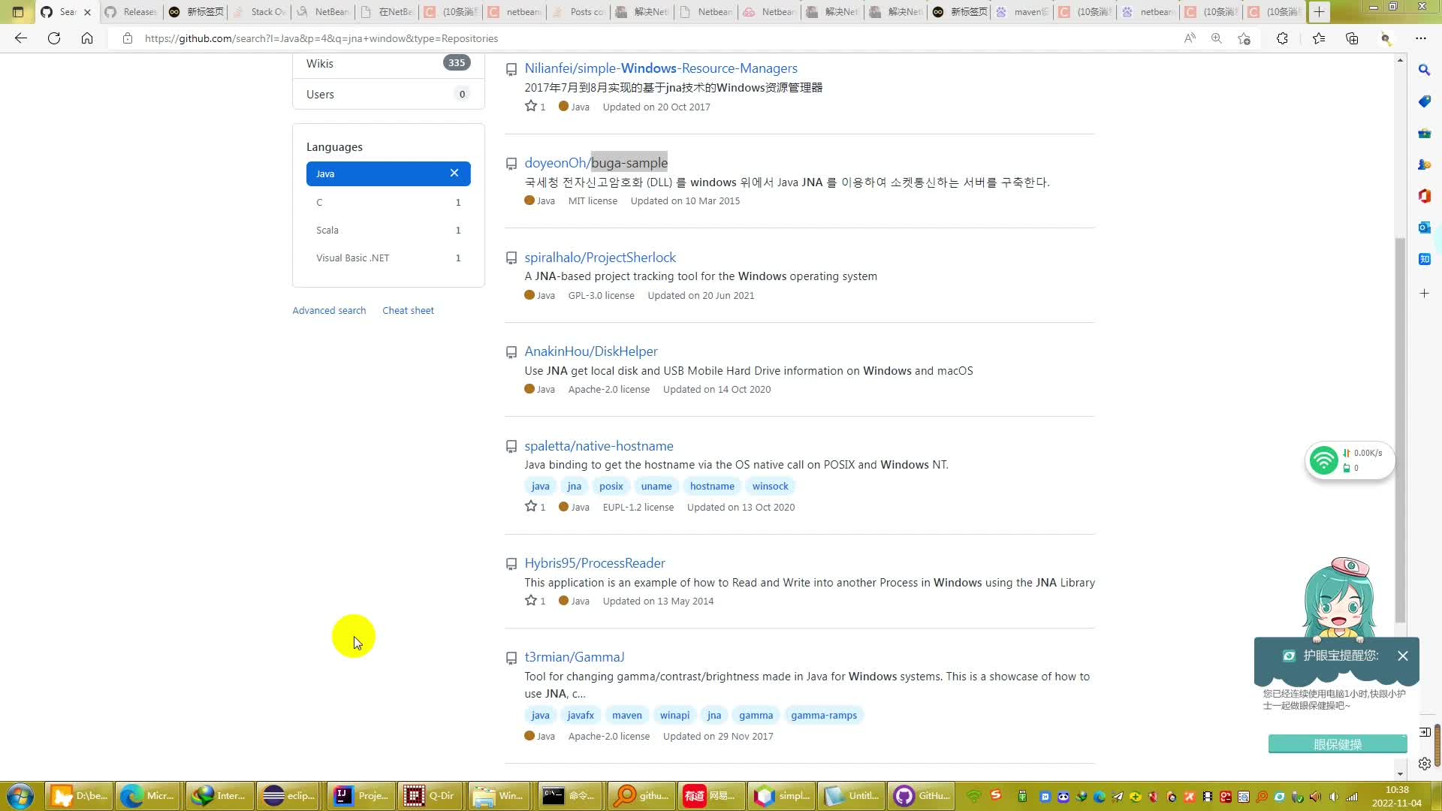This screenshot has width=1442, height=811.
Task: Click the winsock topic tag
Action: 770,486
